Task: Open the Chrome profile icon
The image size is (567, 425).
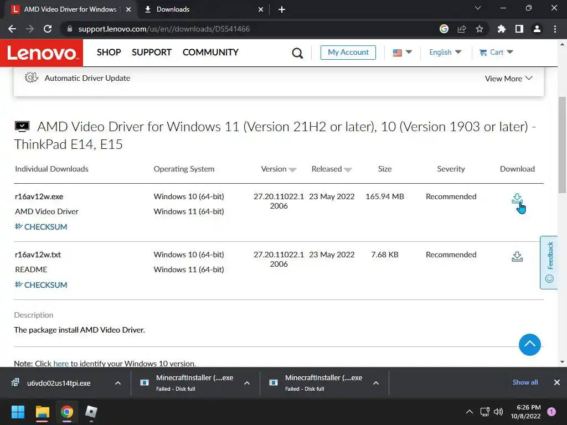Action: pos(537,29)
